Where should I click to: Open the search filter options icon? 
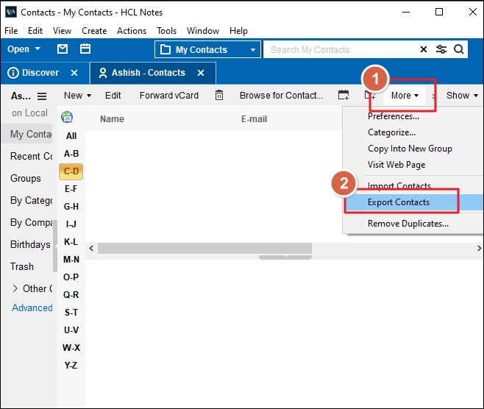[x=441, y=49]
